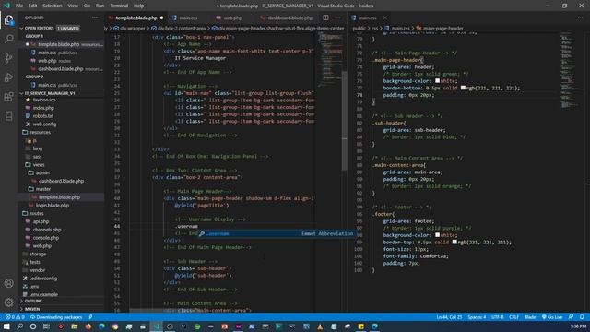Open the Search view in activity bar
590x332 pixels.
pyautogui.click(x=8, y=39)
